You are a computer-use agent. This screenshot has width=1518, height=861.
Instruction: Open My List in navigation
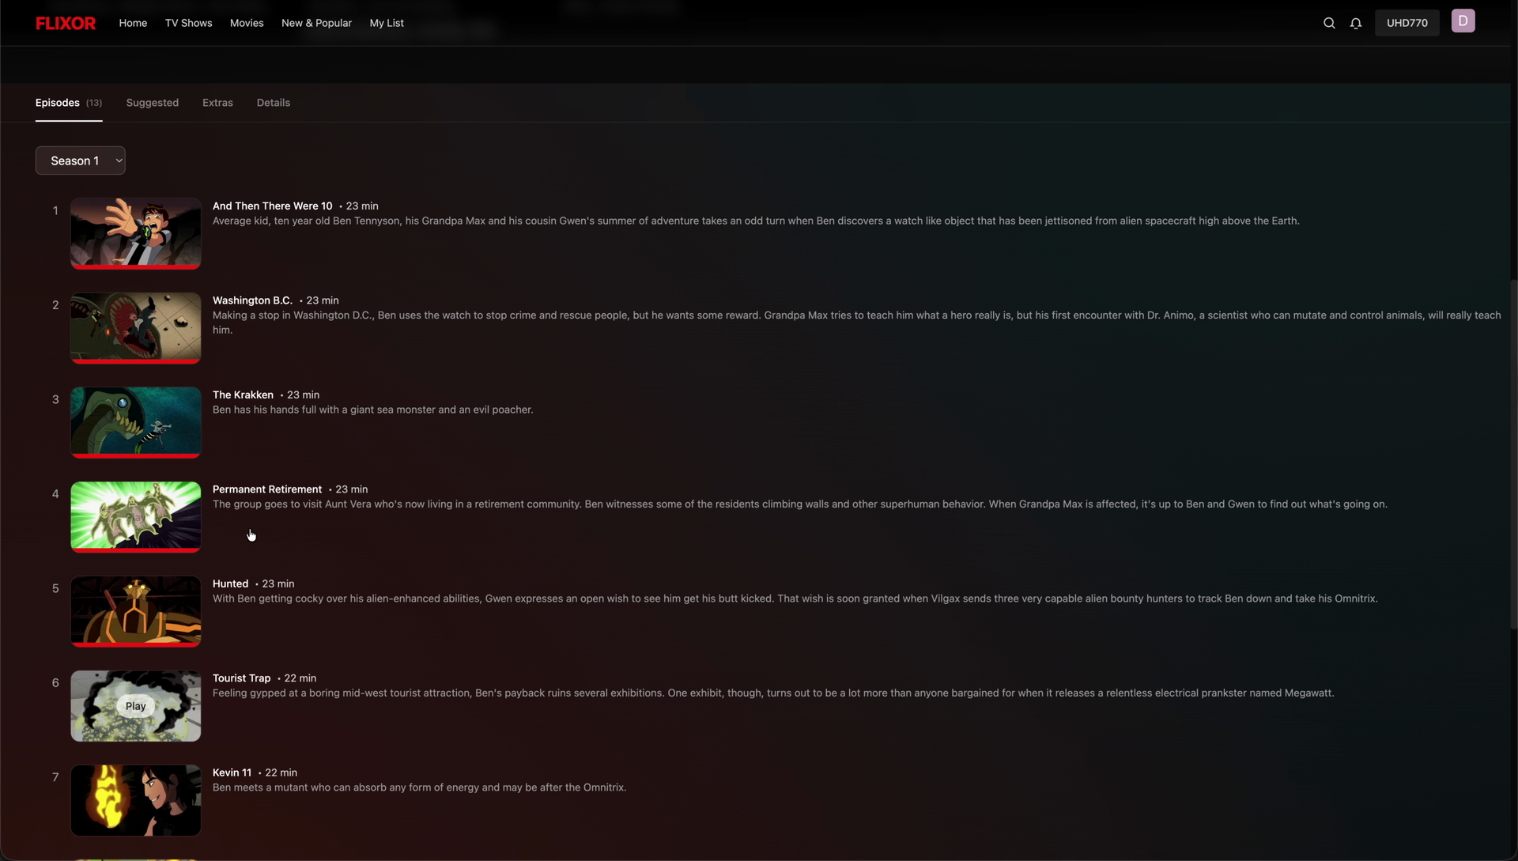[387, 23]
